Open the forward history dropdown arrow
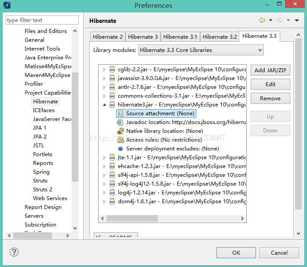307x267 pixels. [x=288, y=20]
